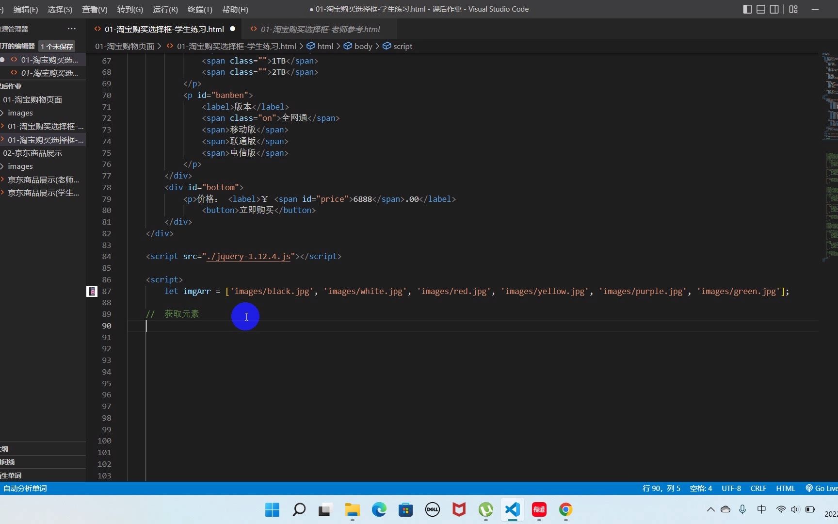Viewport: 838px width, 524px height.
Task: Open selected 01-淘宝购买选择框 file in explorer
Action: (43, 140)
